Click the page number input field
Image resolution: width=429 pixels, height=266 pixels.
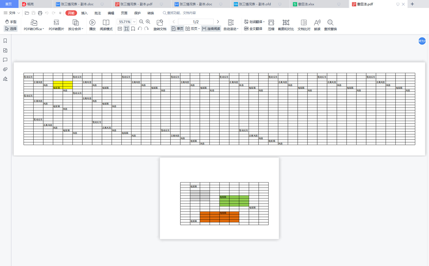tap(196, 22)
